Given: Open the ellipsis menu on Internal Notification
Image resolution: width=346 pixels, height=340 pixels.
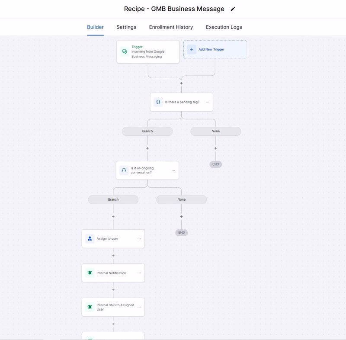Looking at the screenshot, I should 139,273.
